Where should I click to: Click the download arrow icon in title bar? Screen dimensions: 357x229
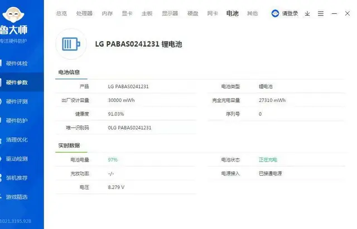pos(307,13)
